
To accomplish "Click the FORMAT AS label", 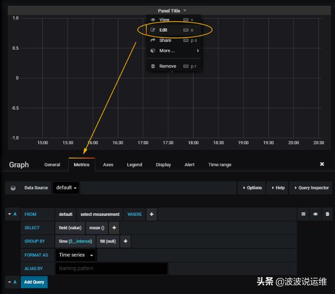I will pos(36,255).
